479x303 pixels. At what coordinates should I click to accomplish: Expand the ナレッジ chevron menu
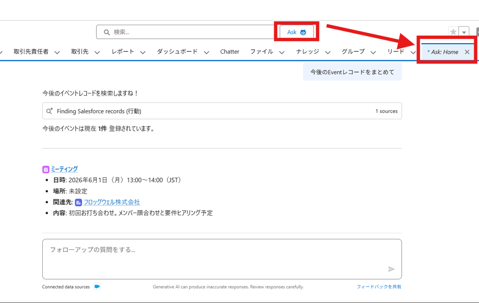pyautogui.click(x=328, y=52)
